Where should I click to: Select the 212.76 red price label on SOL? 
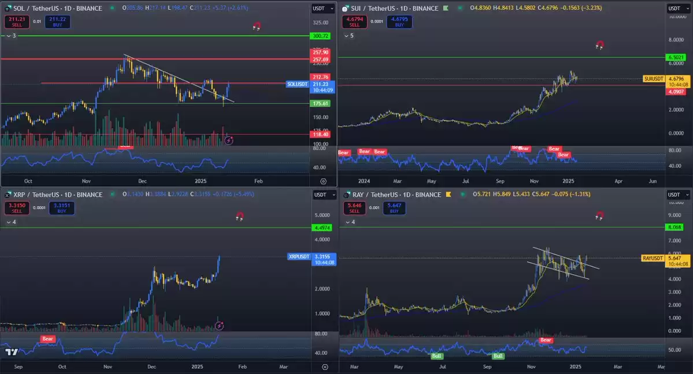(320, 77)
